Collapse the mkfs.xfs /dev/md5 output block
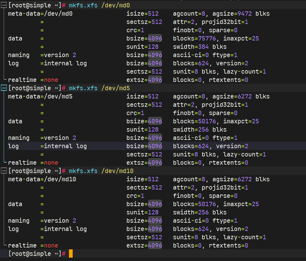This screenshot has width=306, height=261. [x=4, y=88]
